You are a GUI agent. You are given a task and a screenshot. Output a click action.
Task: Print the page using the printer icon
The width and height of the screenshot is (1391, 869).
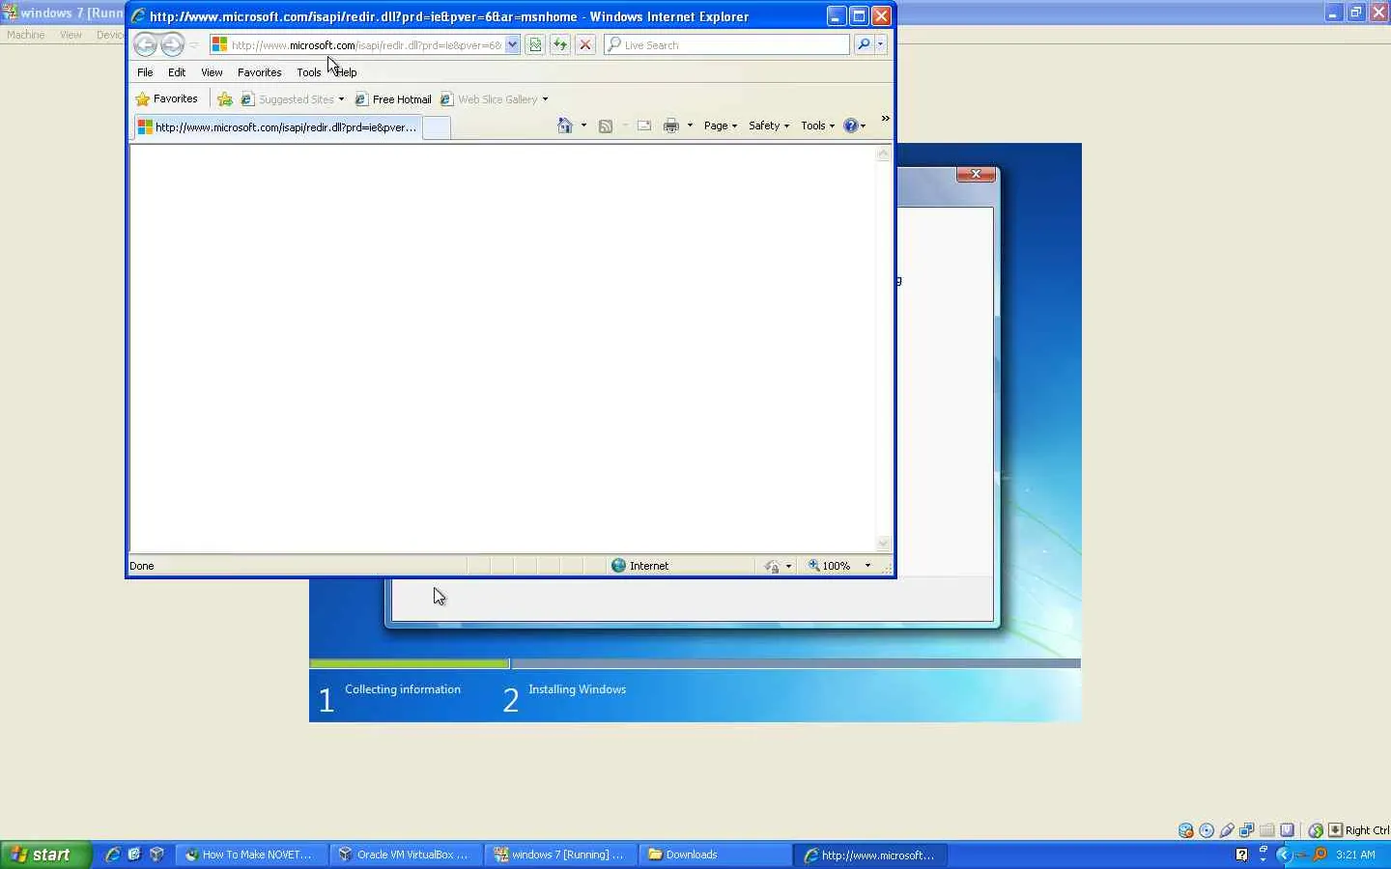(671, 126)
